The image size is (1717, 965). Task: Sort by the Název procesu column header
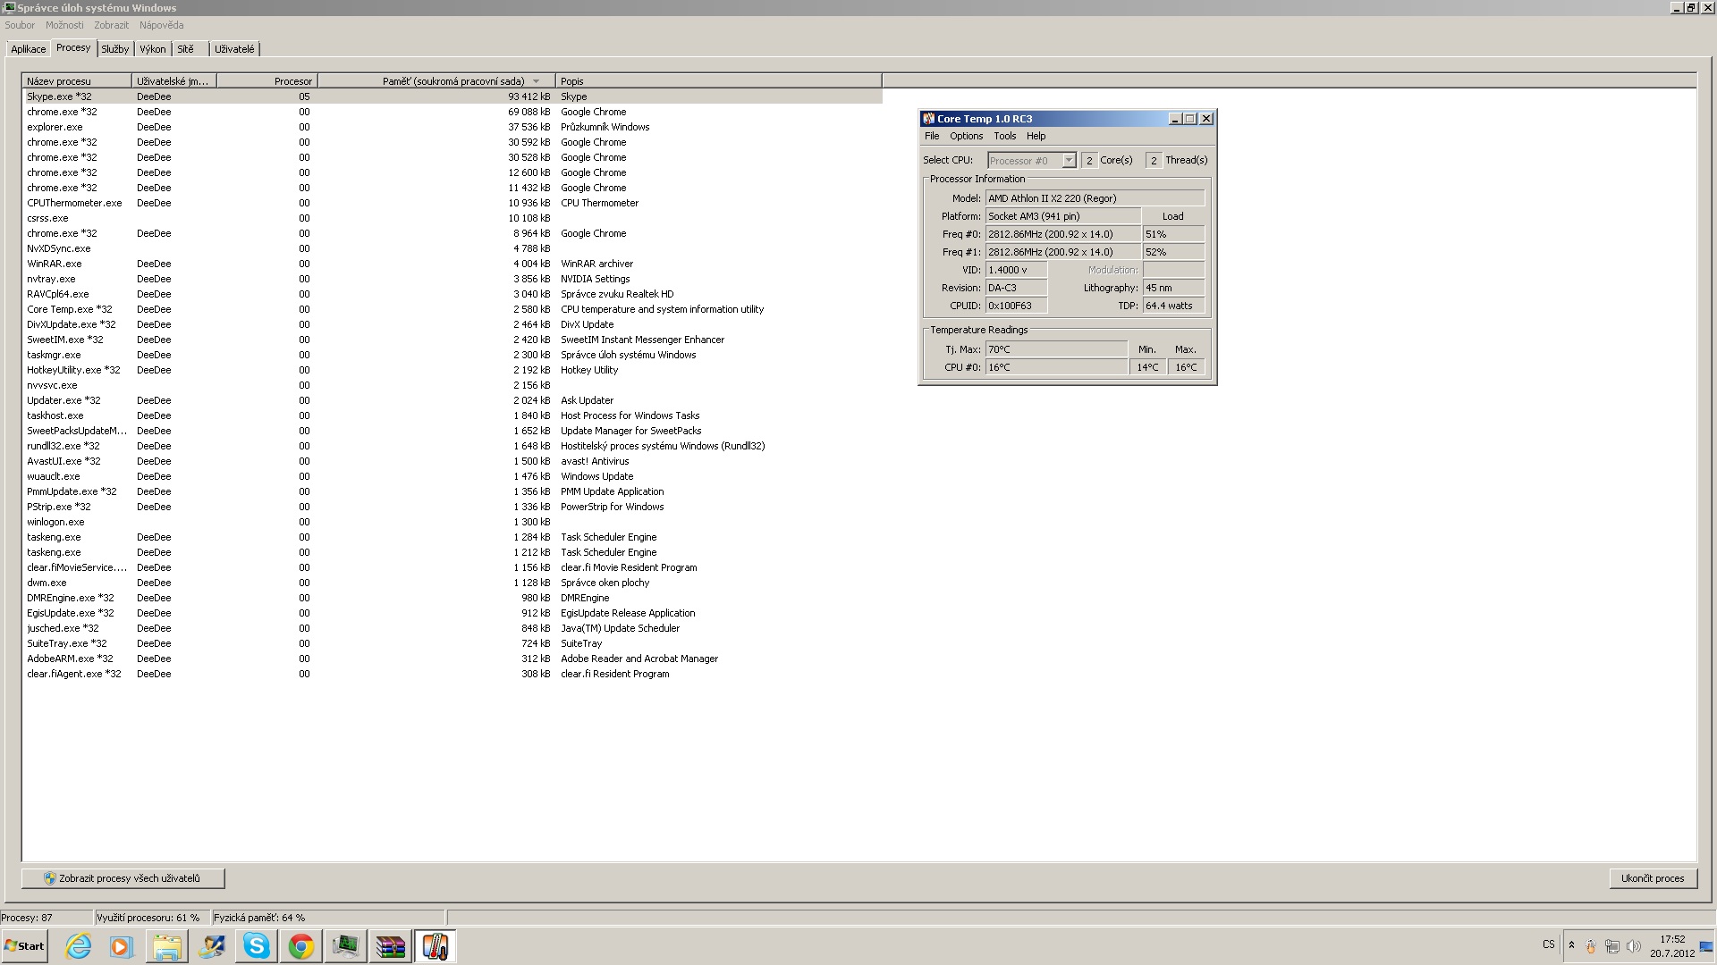click(78, 81)
